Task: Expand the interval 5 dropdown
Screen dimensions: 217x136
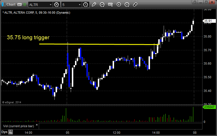Action: [x=80, y=5]
